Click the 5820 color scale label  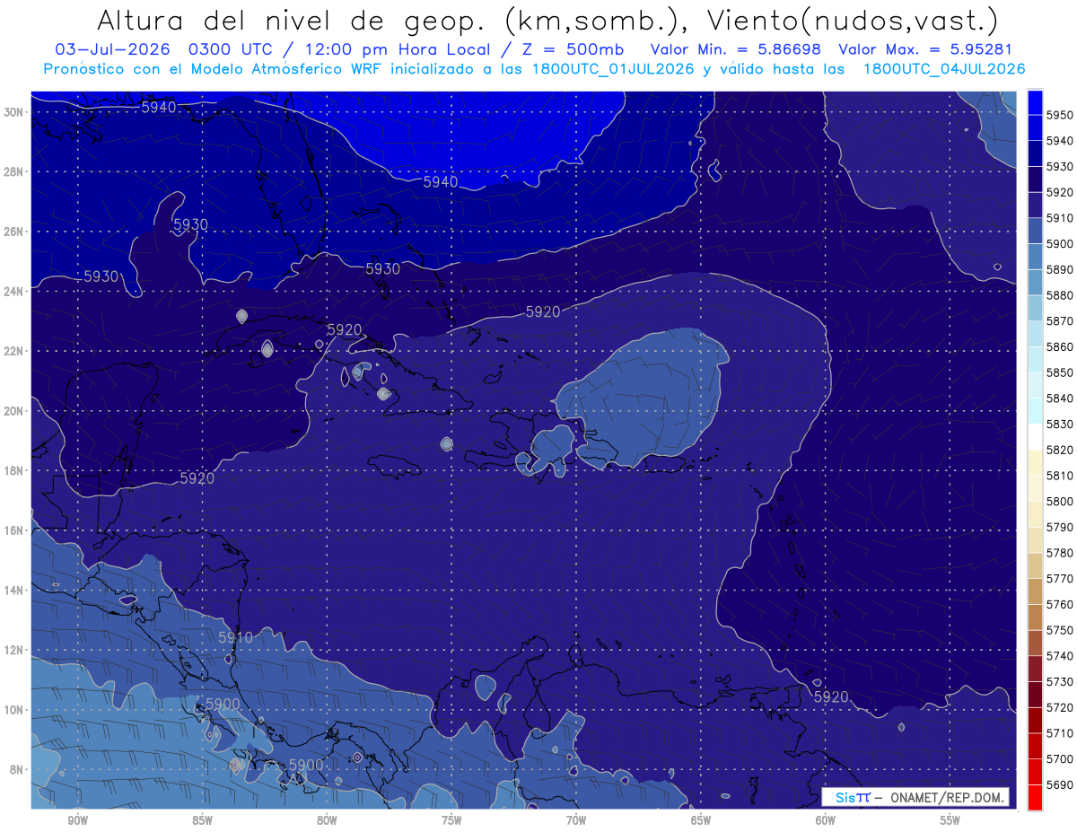tap(1059, 450)
